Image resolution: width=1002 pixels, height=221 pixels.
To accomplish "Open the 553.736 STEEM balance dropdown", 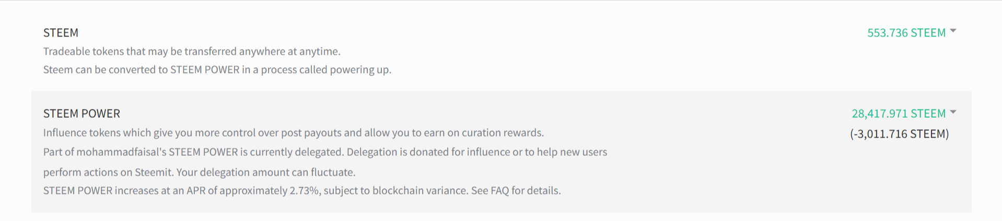I will 906,33.
